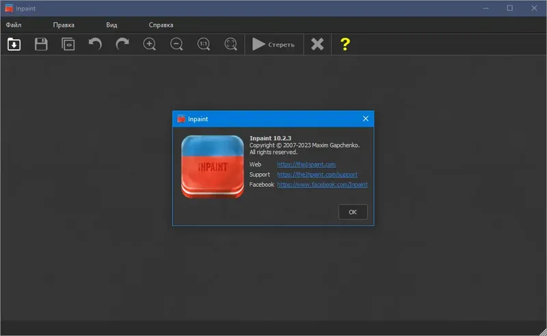547x336 pixels.
Task: Open the Справка menu
Action: 161,25
